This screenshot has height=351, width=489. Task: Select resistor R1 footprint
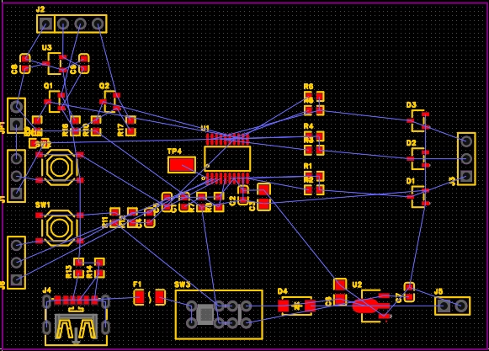(314, 176)
